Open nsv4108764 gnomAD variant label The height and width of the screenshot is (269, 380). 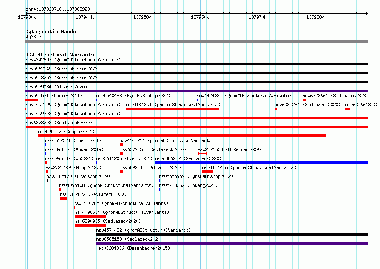pos(167,140)
